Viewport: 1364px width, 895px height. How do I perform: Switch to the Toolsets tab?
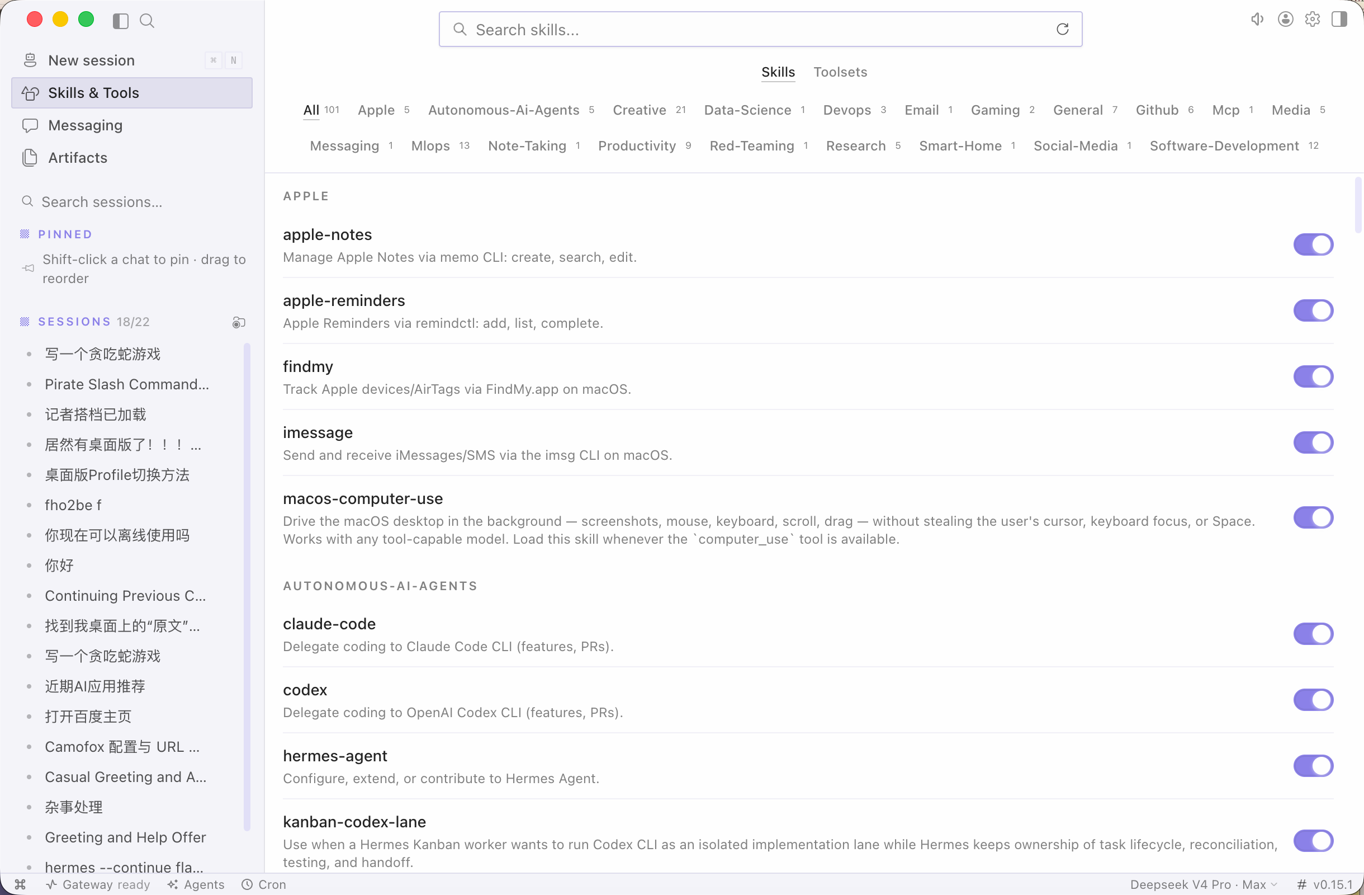(x=840, y=72)
